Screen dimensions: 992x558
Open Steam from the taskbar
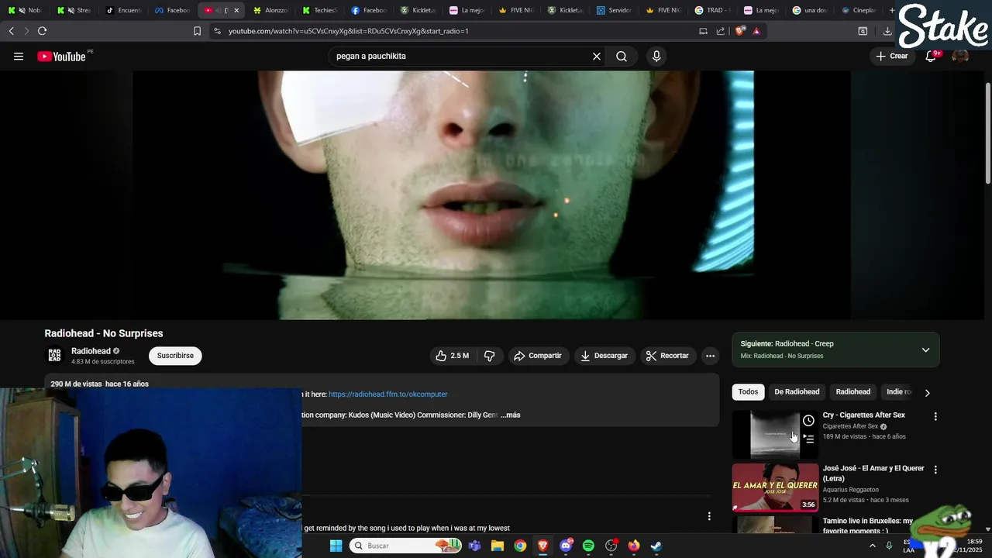(656, 546)
